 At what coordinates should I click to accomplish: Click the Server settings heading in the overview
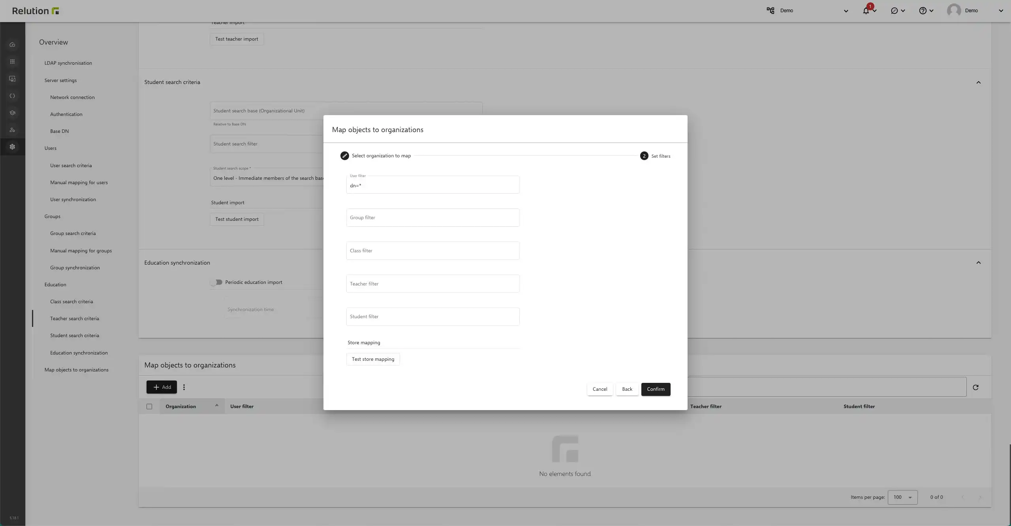coord(60,80)
